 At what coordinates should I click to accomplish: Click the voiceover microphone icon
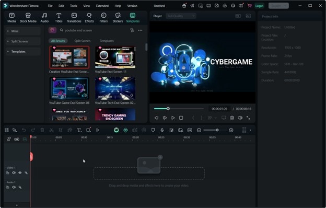(162, 130)
